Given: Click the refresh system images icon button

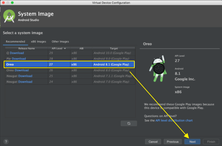Looking at the screenshot, I should [x=129, y=123].
